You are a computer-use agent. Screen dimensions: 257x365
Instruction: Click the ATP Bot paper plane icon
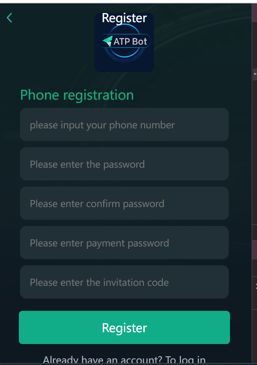click(107, 41)
